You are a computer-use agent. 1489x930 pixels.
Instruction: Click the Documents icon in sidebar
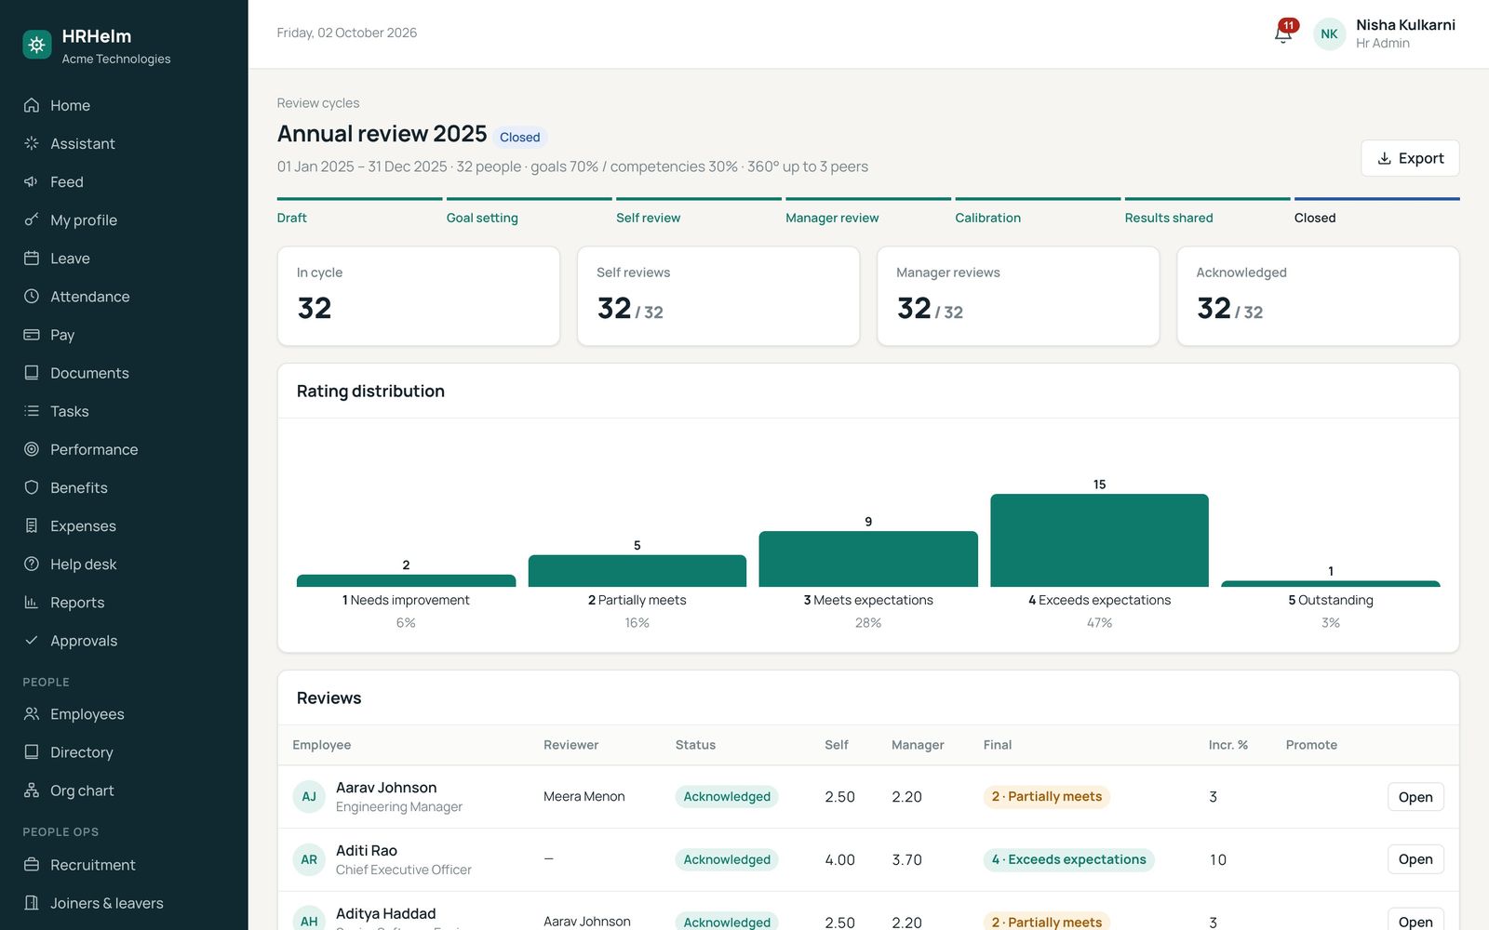point(32,372)
